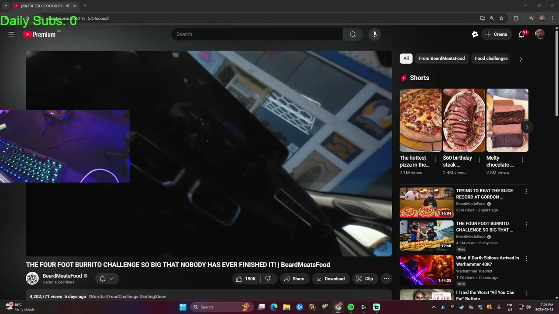Open Logitech G HUB on taskbar

[x=363, y=307]
